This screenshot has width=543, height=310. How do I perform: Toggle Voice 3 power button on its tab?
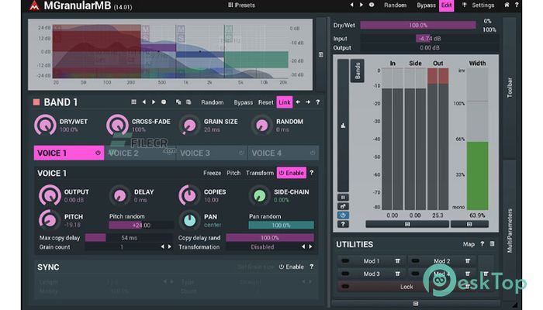point(241,153)
